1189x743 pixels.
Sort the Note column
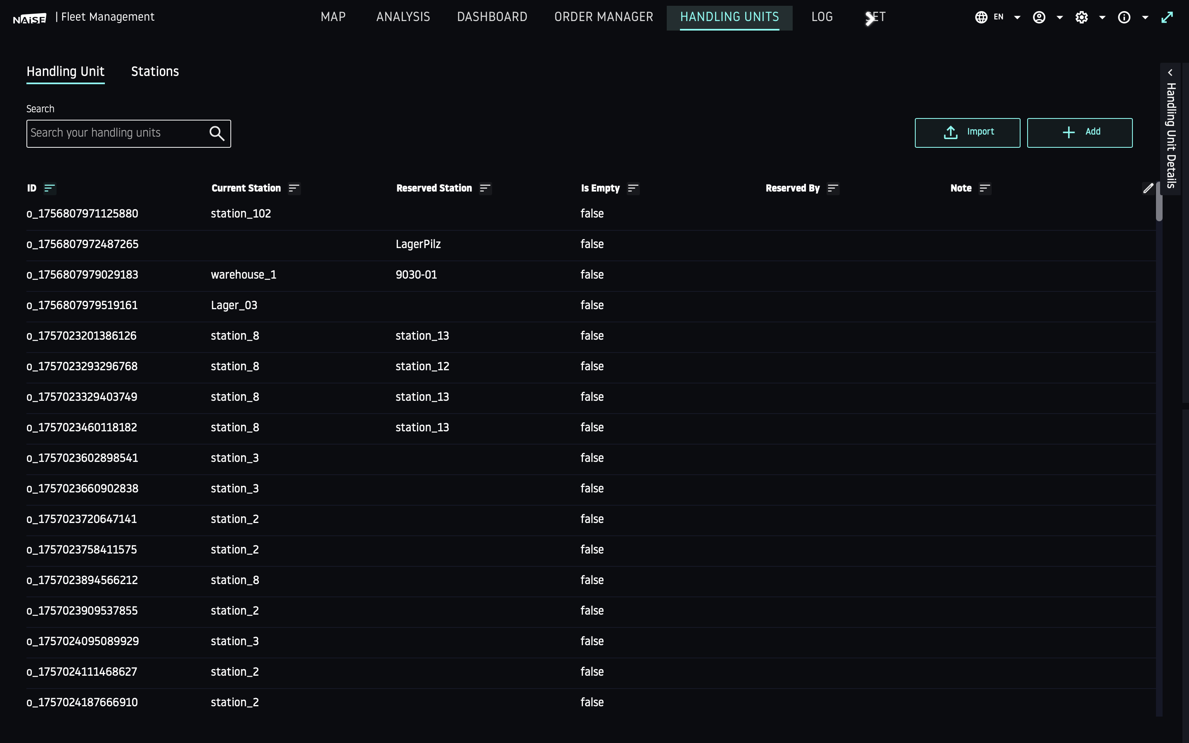pyautogui.click(x=984, y=188)
